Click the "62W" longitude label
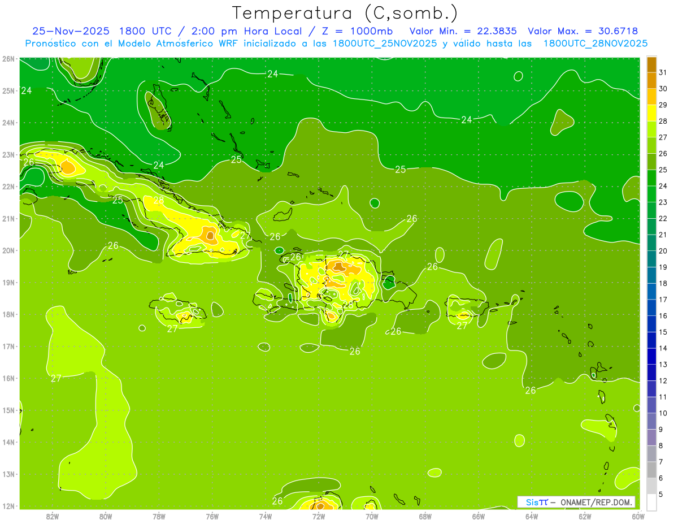Screen dimensions: 678x524 click(585, 516)
